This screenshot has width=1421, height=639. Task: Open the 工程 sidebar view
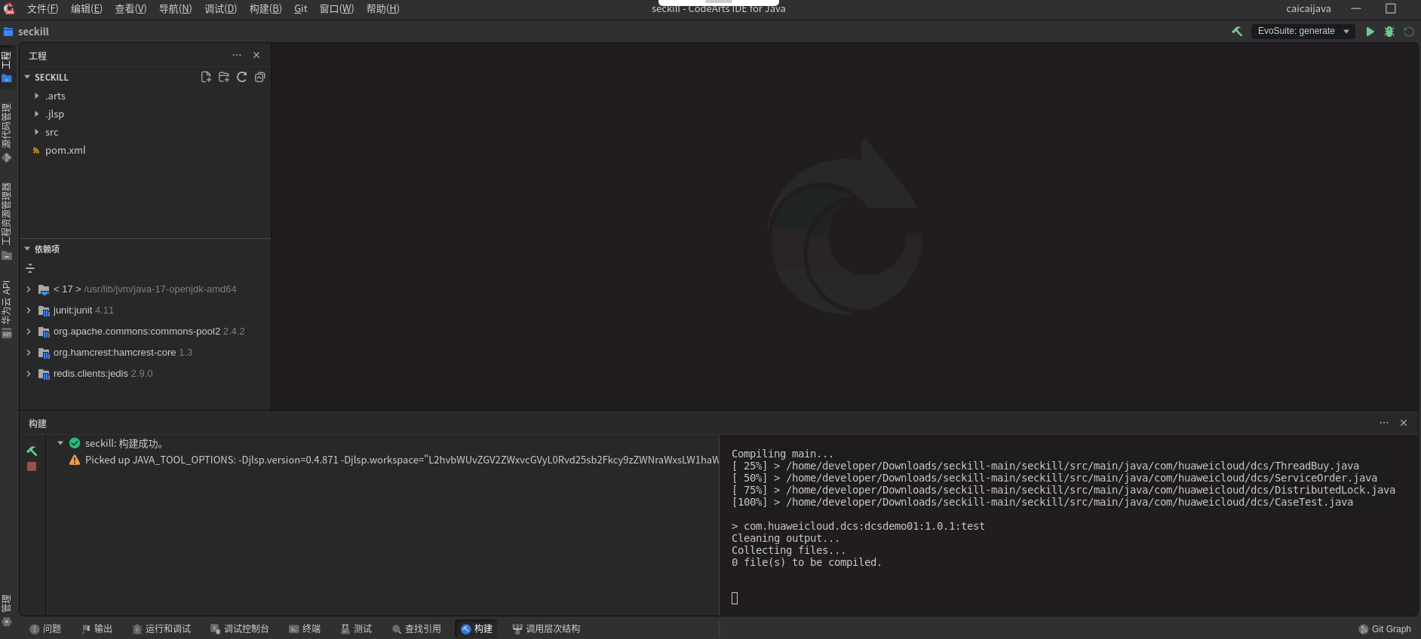7,66
